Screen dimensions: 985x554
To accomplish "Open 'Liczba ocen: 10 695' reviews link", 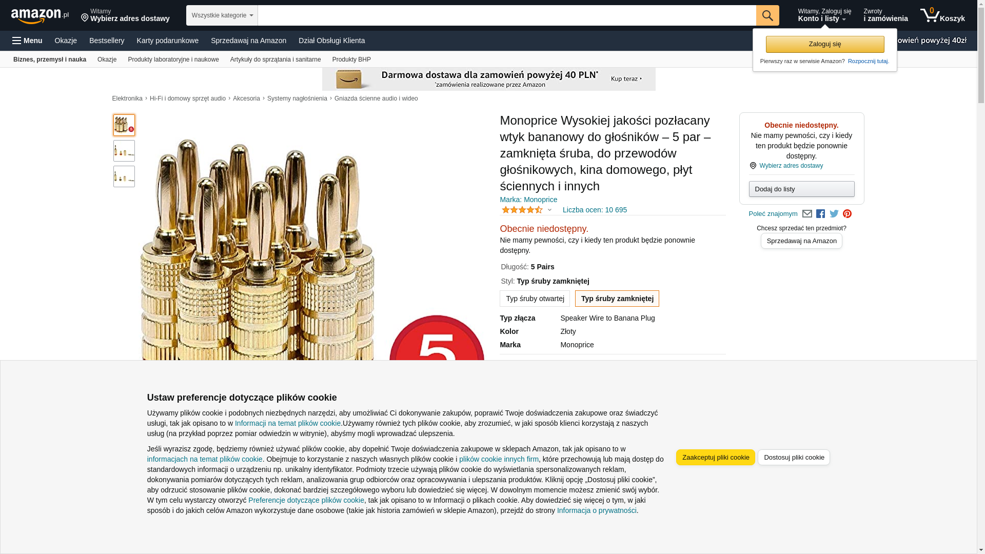I will point(595,210).
